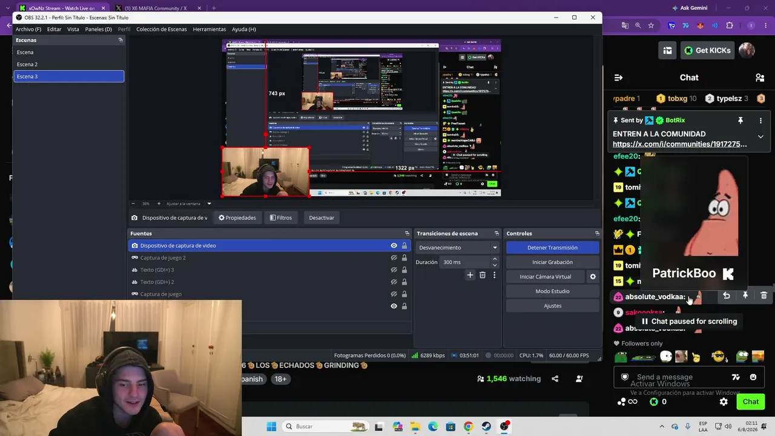The height and width of the screenshot is (436, 775).
Task: Undock the Transiciones de escena panel
Action: [x=496, y=233]
